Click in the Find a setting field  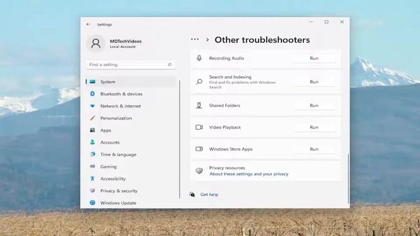pos(131,64)
